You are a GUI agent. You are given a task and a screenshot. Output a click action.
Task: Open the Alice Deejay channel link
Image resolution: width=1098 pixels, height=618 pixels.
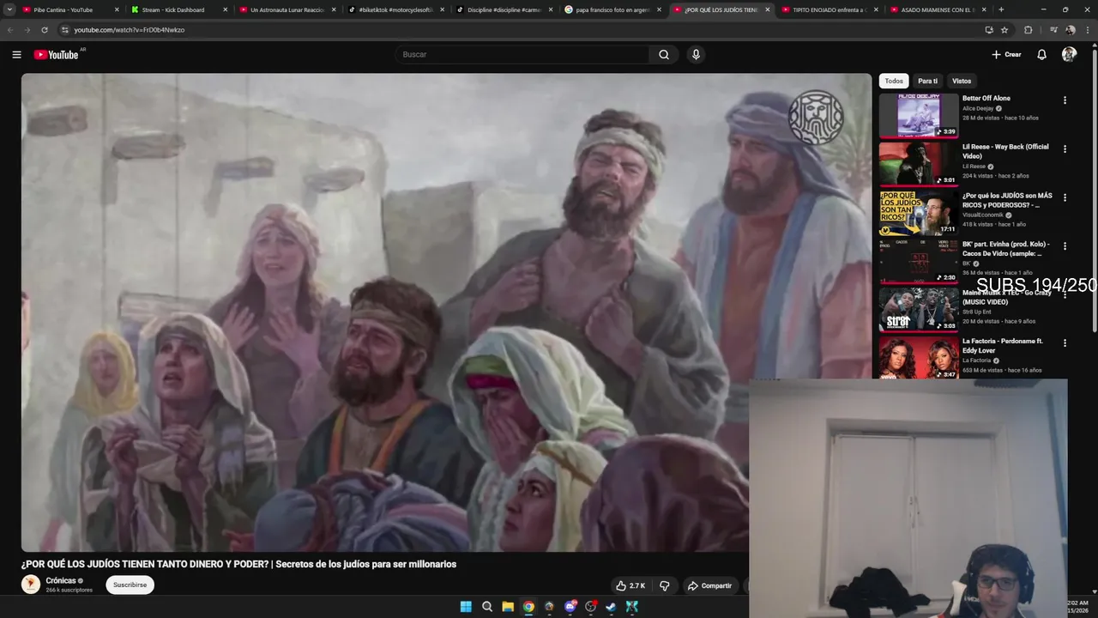tap(978, 108)
